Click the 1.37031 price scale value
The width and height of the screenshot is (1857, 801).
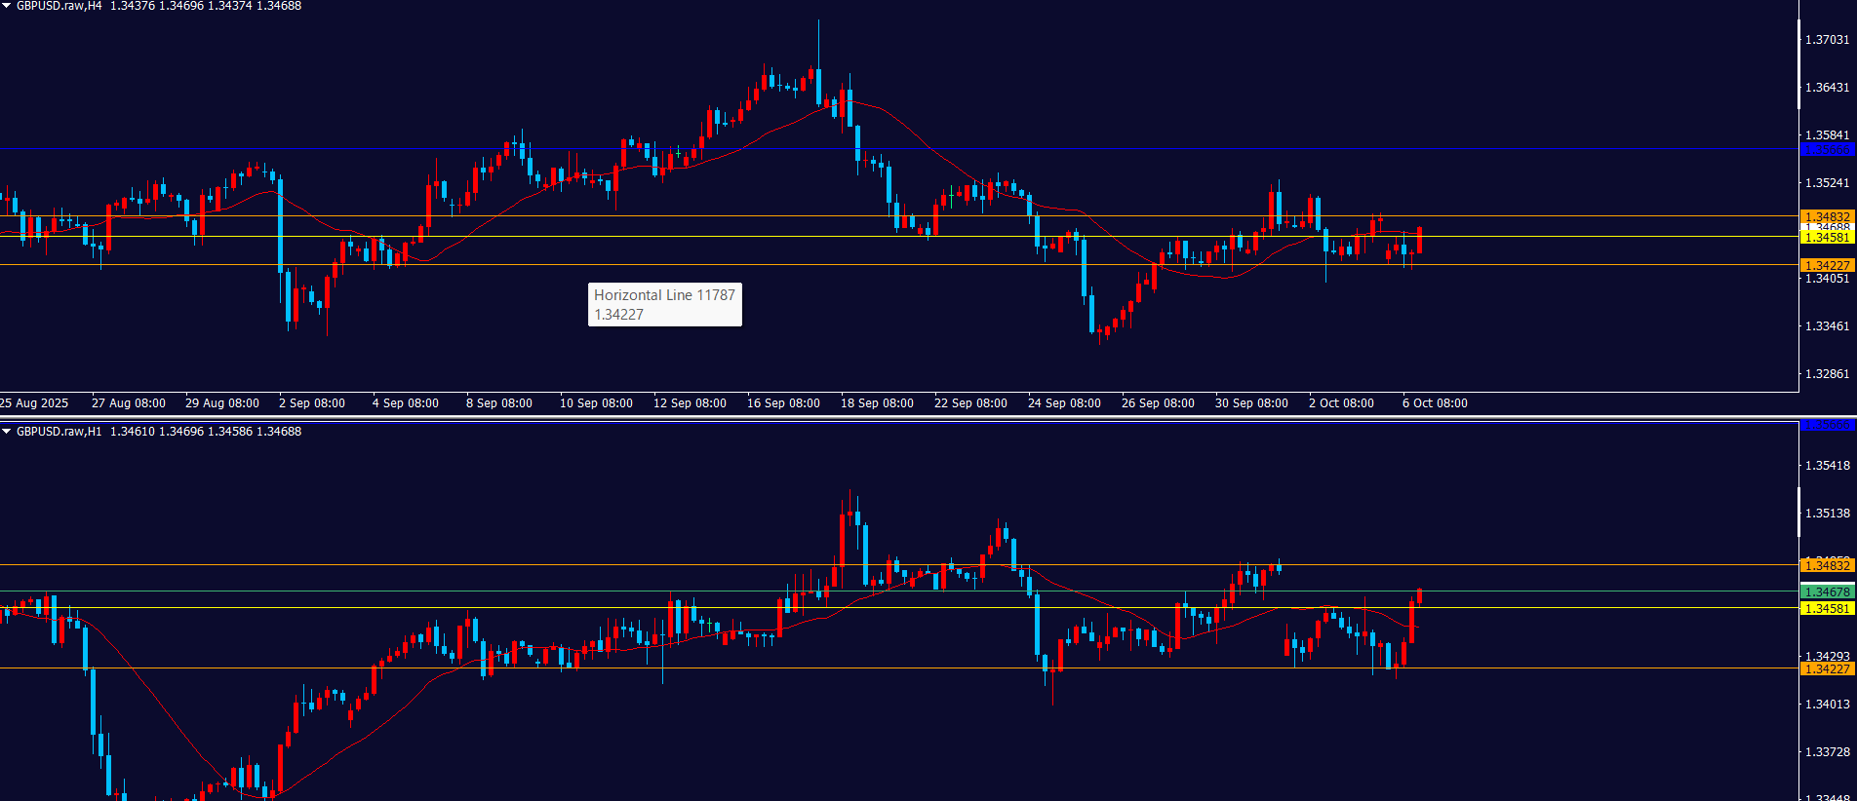[x=1827, y=40]
